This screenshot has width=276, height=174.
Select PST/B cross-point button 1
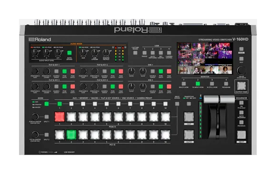click(x=59, y=135)
